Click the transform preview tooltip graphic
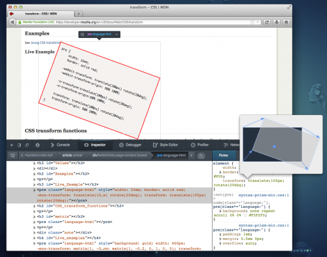This screenshot has height=257, width=327. pos(281,144)
